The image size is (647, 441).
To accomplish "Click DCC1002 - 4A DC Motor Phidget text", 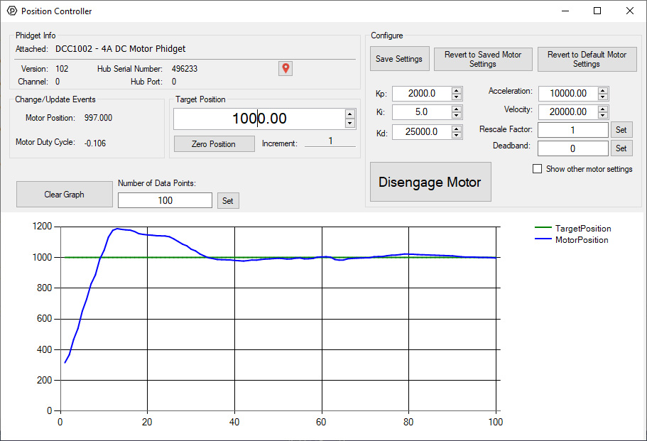I will [x=121, y=49].
